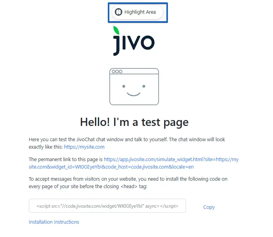273x237 pixels.
Task: Click the left eye dot of the browser face
Action: 124,86
